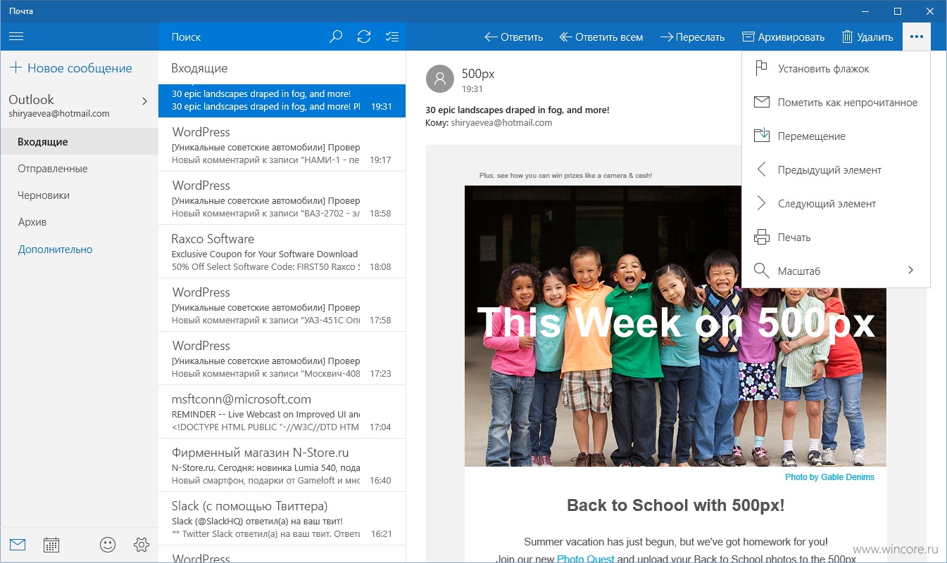Enable message selection mode icon
The width and height of the screenshot is (947, 563).
coord(392,37)
